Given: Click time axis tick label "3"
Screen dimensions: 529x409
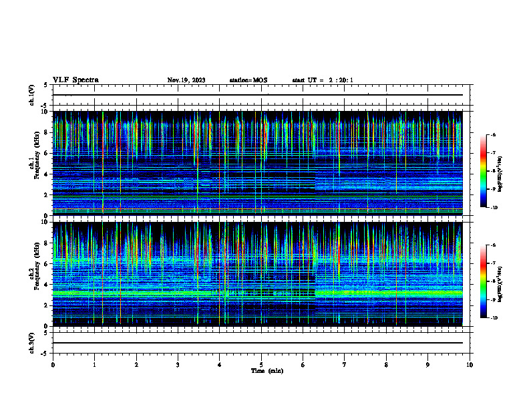Looking at the screenshot, I should click(x=178, y=365).
